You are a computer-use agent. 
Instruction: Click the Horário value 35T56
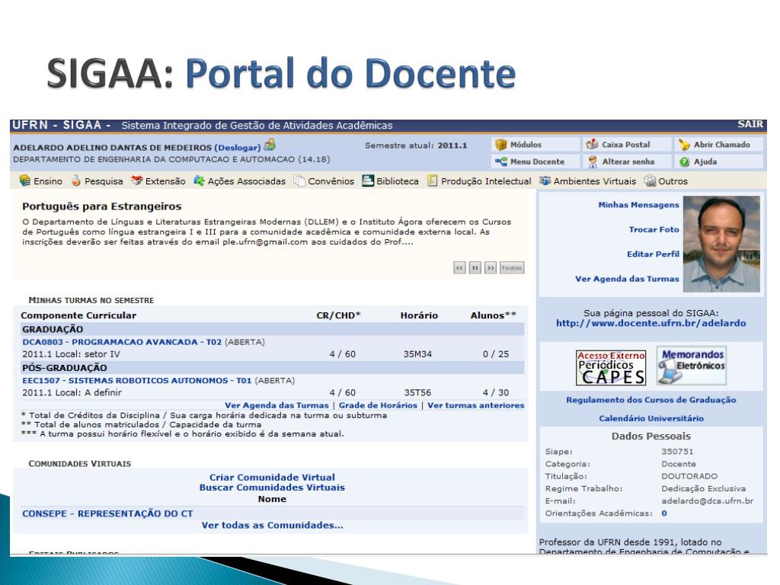tap(418, 392)
